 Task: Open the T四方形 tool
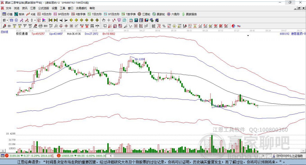click(x=95, y=14)
